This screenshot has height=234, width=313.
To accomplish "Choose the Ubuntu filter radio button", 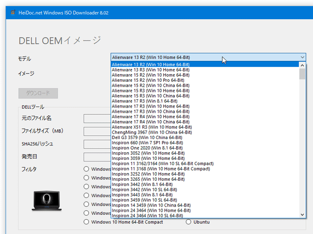I will (197, 222).
